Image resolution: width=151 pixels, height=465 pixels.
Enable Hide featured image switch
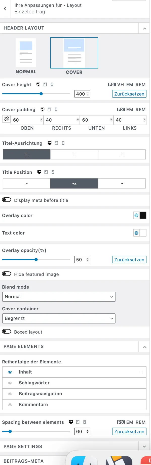click(x=7, y=274)
